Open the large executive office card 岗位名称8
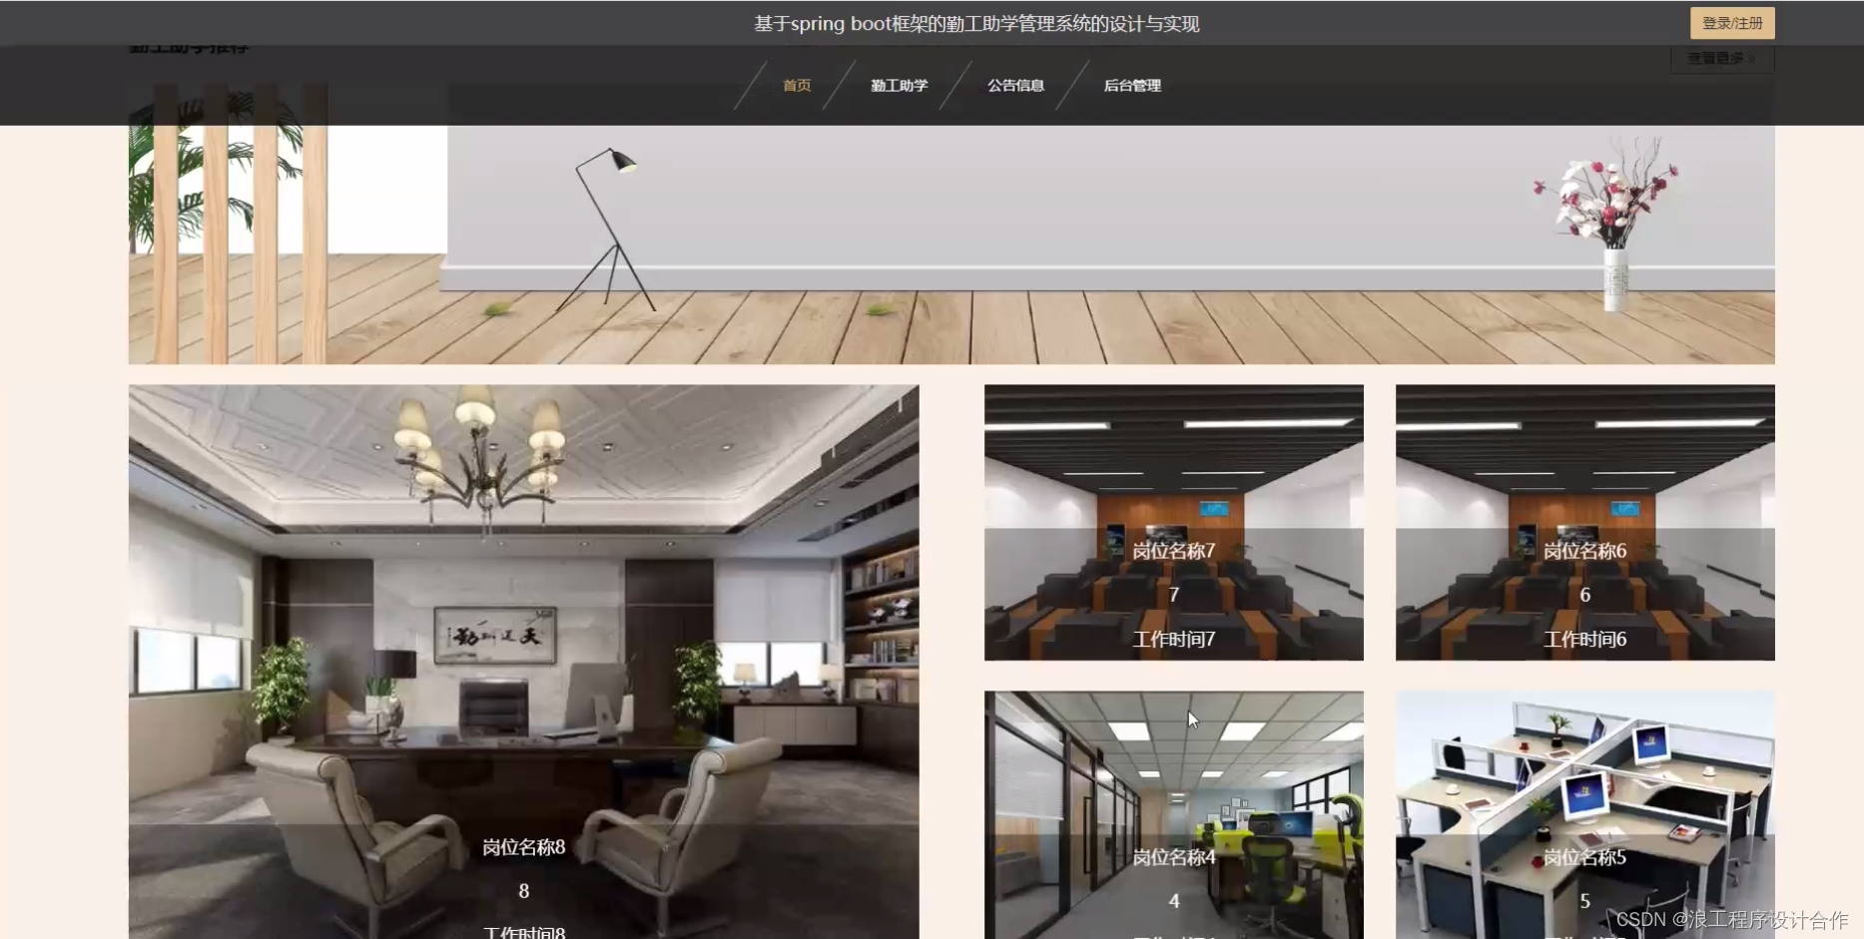 coord(523,662)
